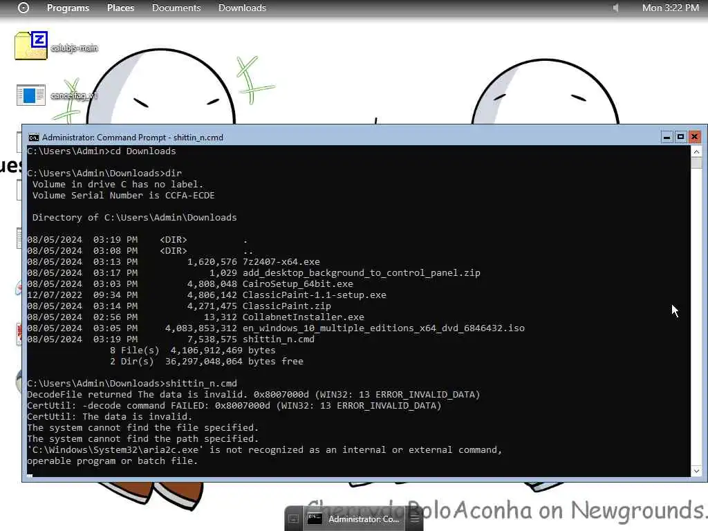
Task: Click the volume speaker icon in the menu bar
Action: [x=615, y=8]
